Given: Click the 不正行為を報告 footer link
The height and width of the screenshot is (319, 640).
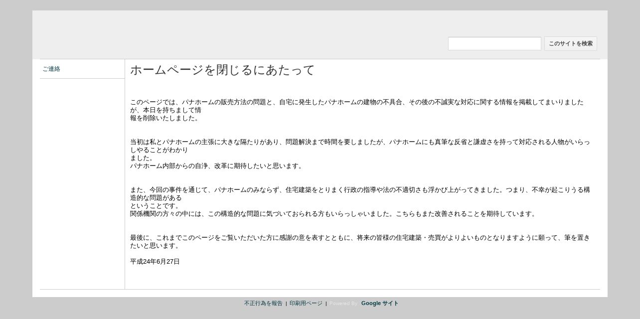Looking at the screenshot, I should tap(263, 303).
